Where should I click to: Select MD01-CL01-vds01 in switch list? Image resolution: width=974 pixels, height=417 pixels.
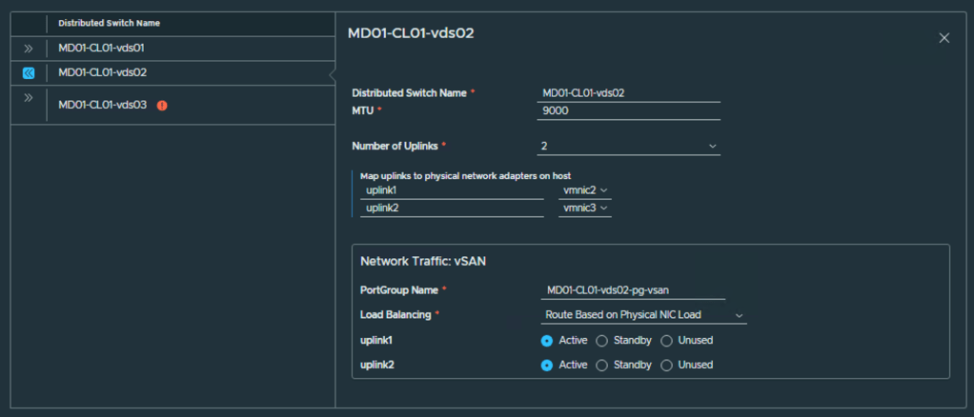click(102, 48)
